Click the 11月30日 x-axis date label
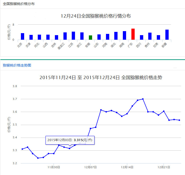Viewport: 185px width, 175px height. tap(54, 167)
